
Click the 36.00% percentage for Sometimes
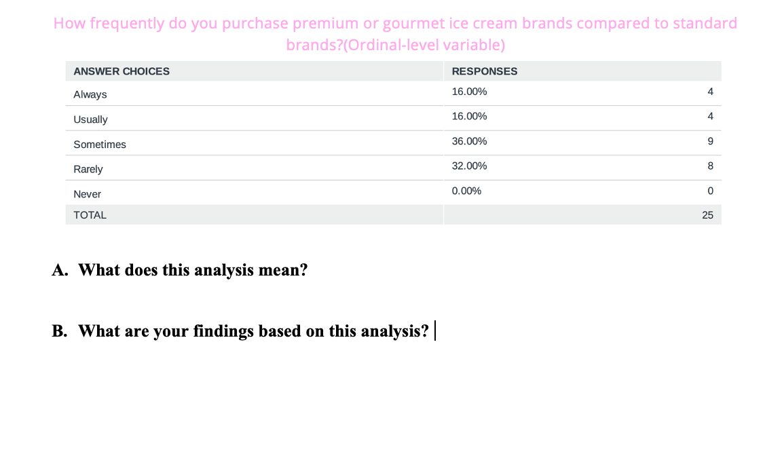(469, 141)
